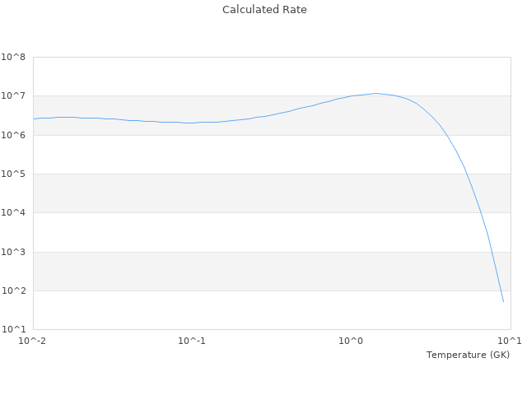The height and width of the screenshot is (395, 527).
Task: Select the 10^4 y-axis tick label
Action: click(x=13, y=213)
